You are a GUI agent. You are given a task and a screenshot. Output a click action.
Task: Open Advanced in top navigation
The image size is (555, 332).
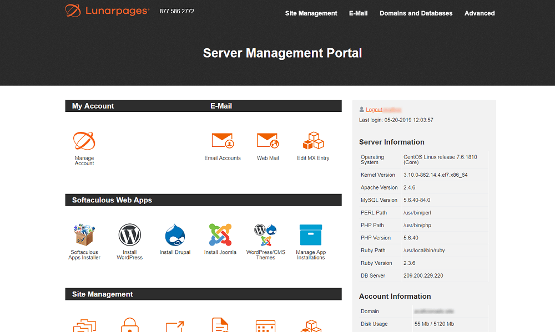pyautogui.click(x=480, y=13)
